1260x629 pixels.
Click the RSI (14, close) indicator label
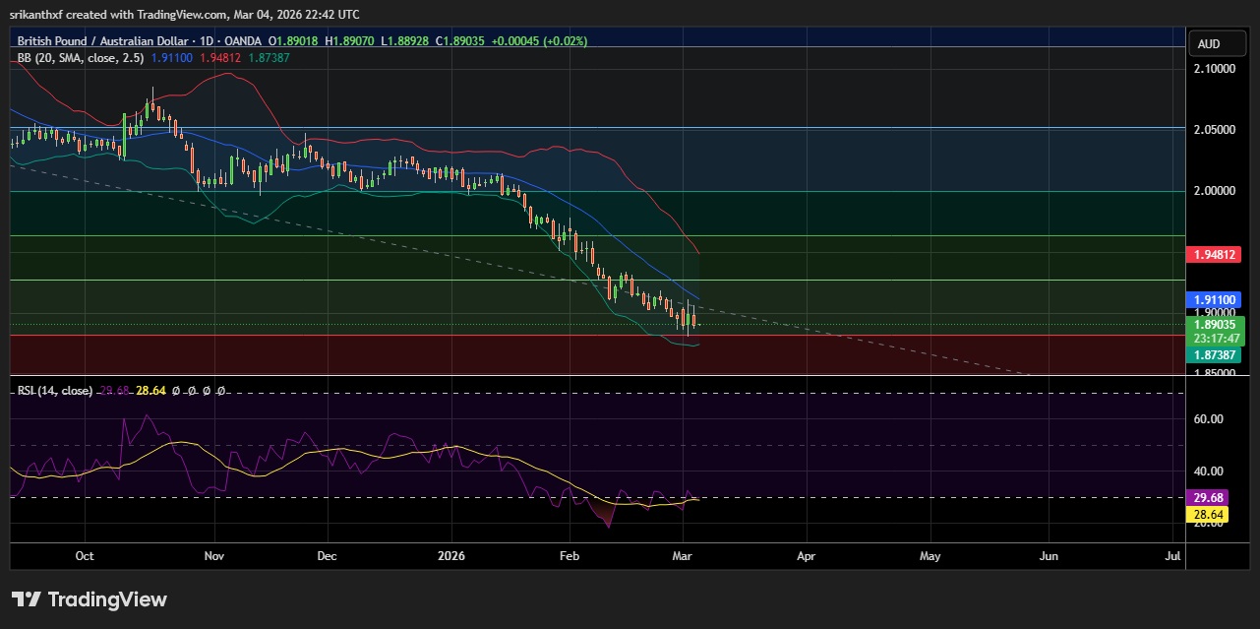tap(55, 391)
